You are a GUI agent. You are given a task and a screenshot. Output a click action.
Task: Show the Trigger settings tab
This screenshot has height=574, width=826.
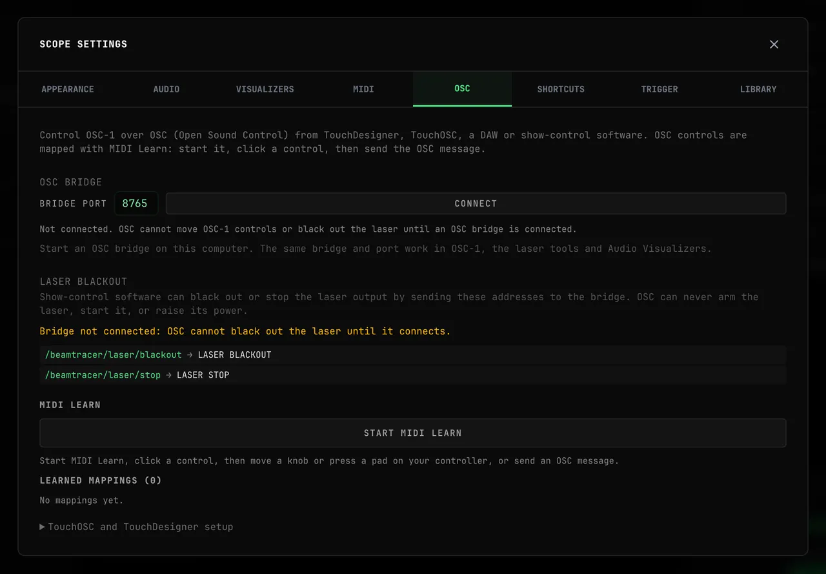[660, 89]
